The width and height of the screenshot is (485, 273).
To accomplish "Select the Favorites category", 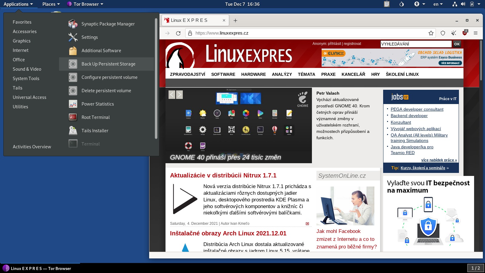I will [x=22, y=22].
